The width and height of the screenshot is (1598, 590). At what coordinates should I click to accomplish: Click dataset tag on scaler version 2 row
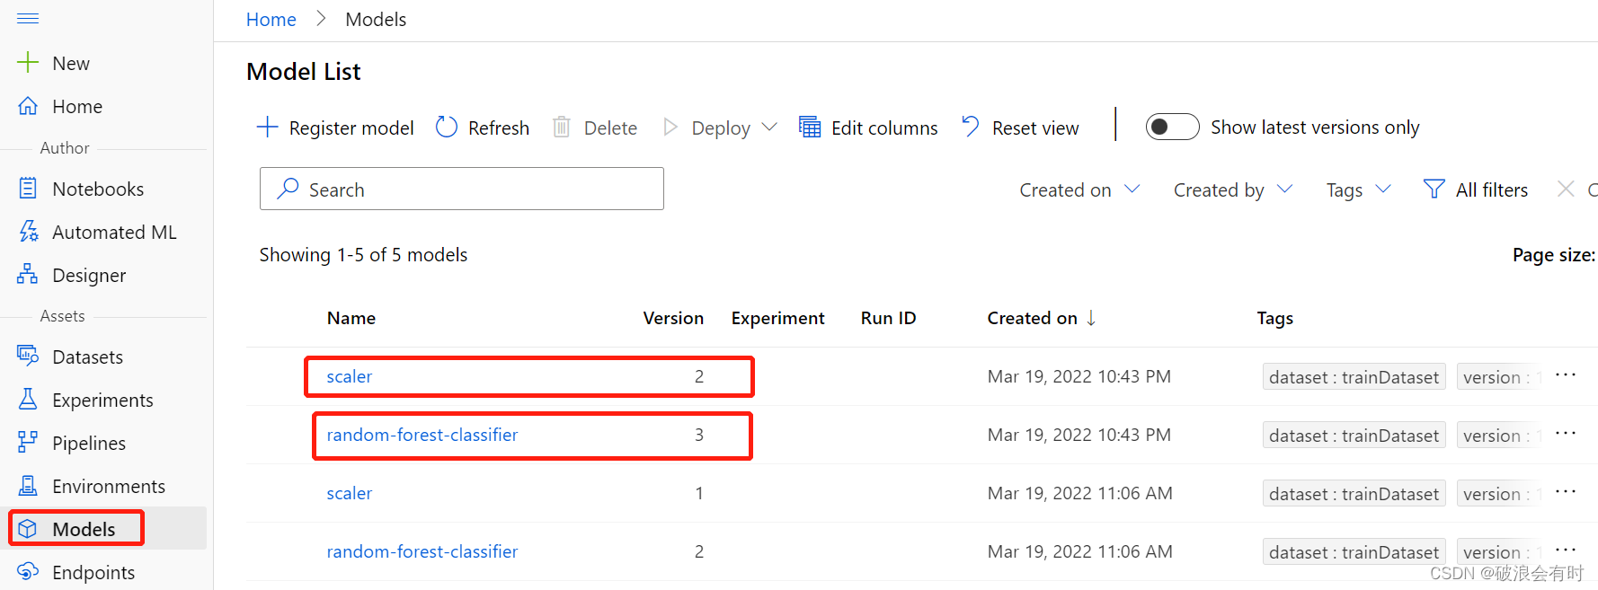click(x=1354, y=377)
